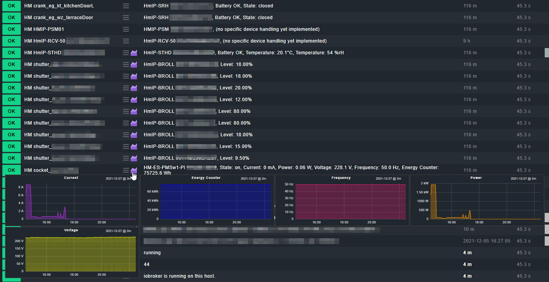Show graphs icon for shutter Level 20.00%
This screenshot has height=282, width=549.
[134, 88]
